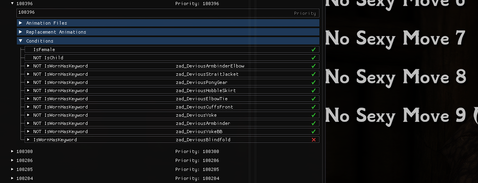Viewport: 478px width, 183px height.
Task: Expand the zad_DeviousHobbleSkirt condition
Action: [28, 91]
